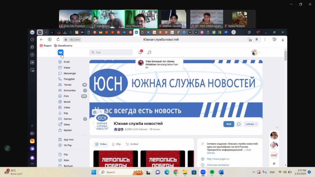The image size is (315, 177).
Task: Focus the Cari search field
Action: pos(111,52)
